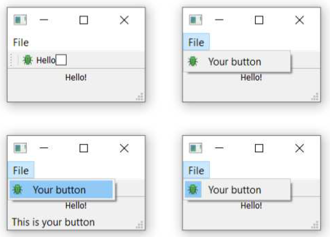330x237 pixels.
Task: Choose the highlighted Your button entry in bottom-left window
Action: (x=61, y=189)
